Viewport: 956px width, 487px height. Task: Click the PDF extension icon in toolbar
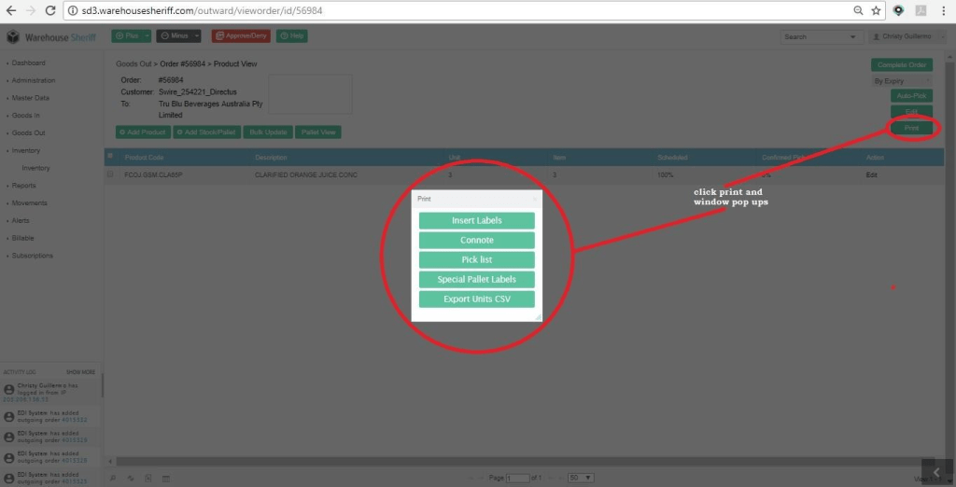(921, 10)
